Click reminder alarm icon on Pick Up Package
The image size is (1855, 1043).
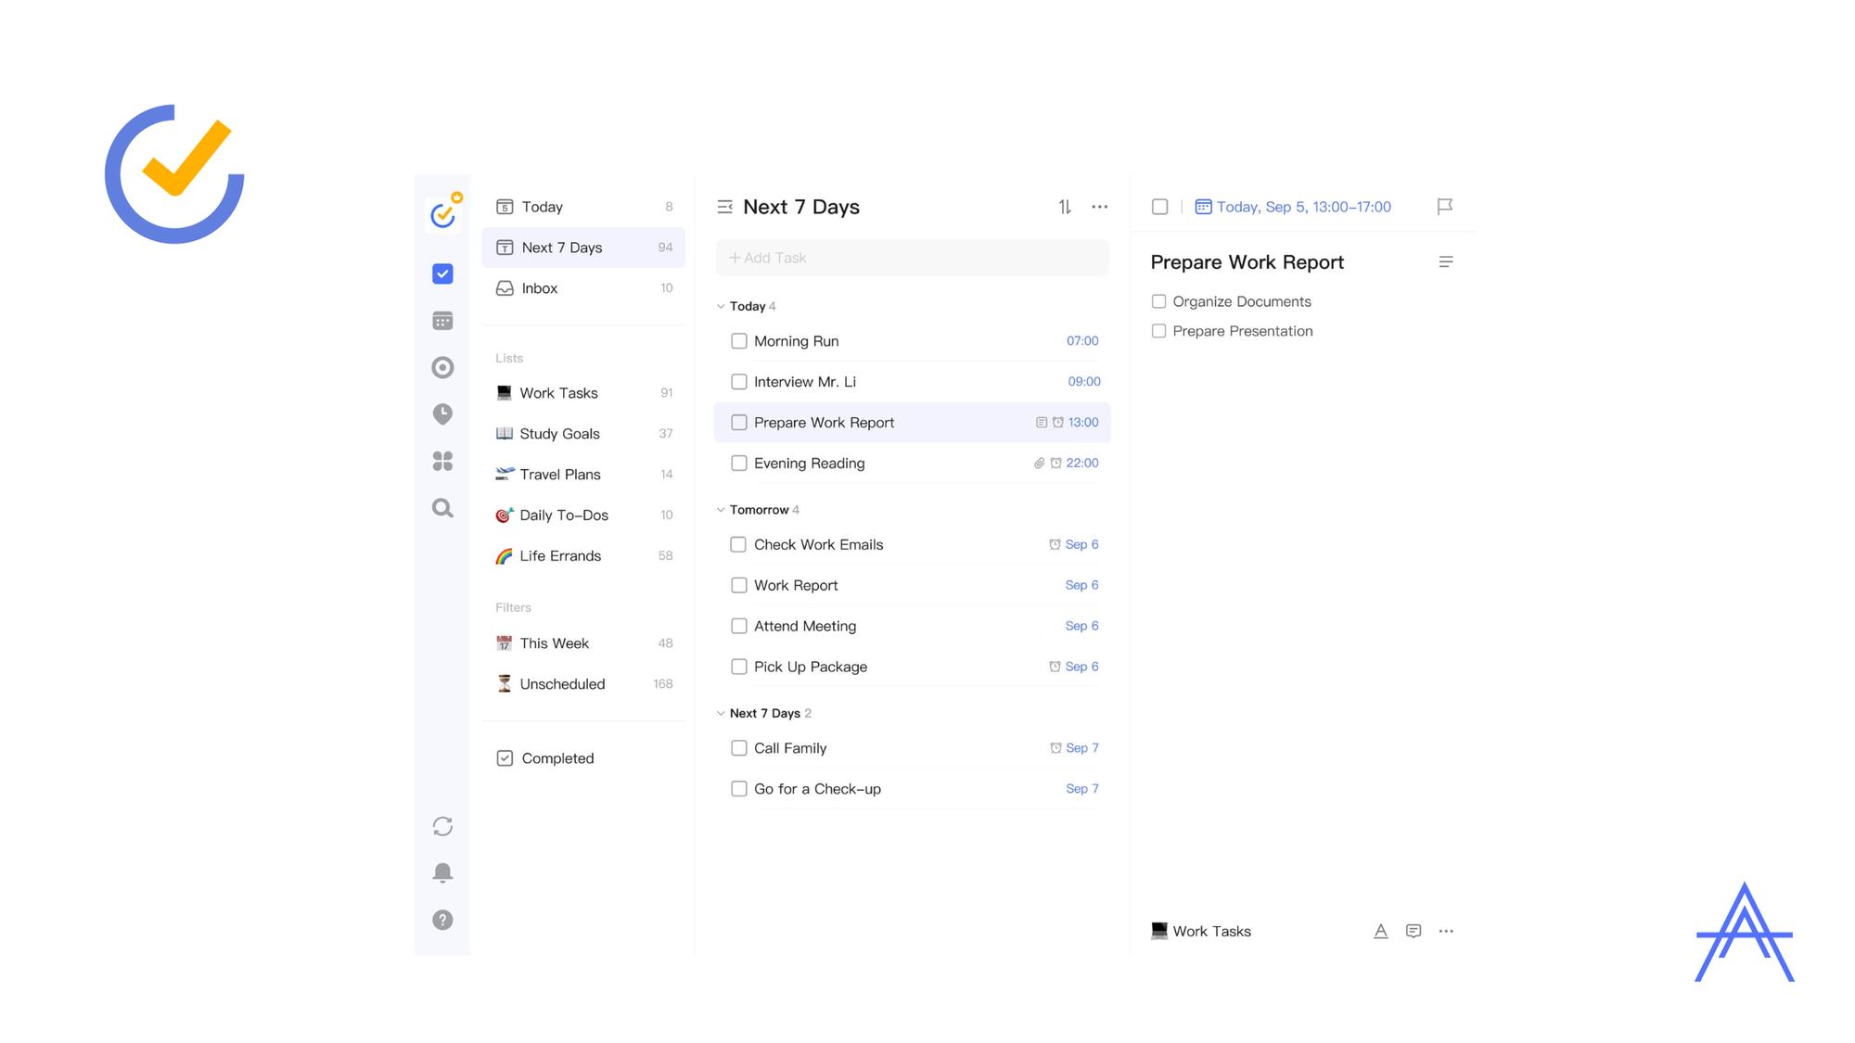(x=1055, y=667)
